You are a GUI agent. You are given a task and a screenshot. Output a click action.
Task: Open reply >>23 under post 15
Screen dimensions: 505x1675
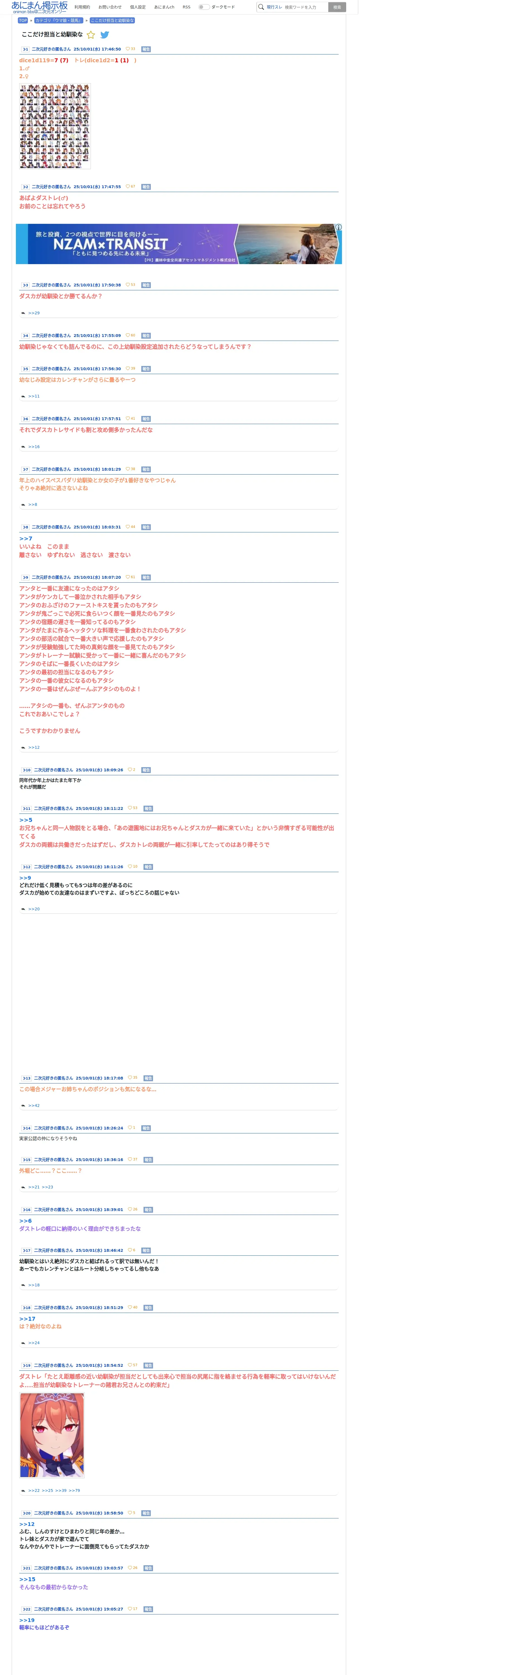[x=47, y=1187]
